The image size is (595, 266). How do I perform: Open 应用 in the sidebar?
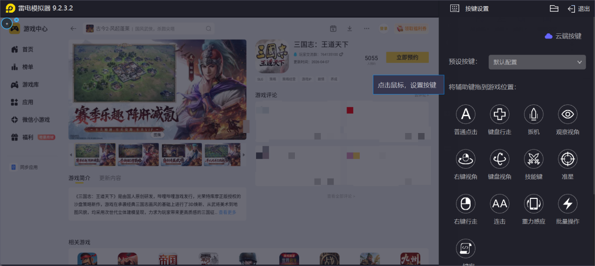tap(22, 102)
